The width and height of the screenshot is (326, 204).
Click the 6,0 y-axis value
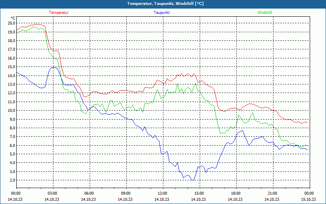pyautogui.click(x=12, y=145)
